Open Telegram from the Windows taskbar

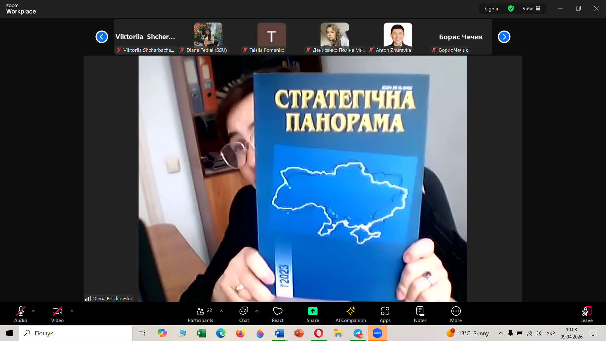(358, 333)
